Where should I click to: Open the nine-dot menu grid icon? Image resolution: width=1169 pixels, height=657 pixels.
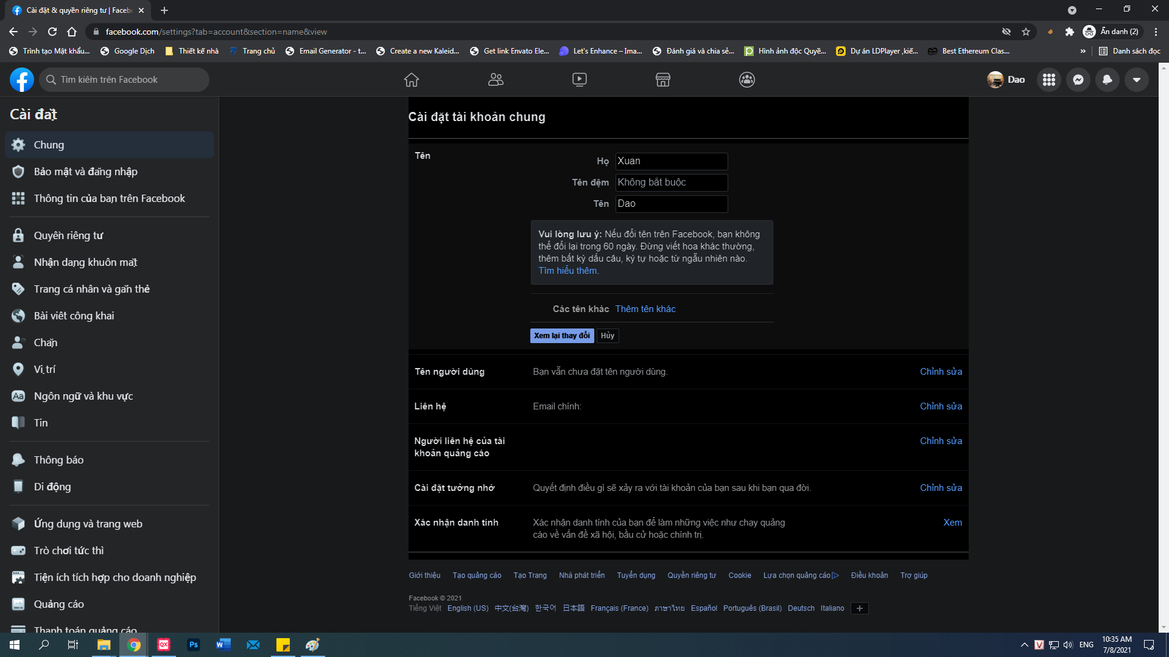(1048, 80)
